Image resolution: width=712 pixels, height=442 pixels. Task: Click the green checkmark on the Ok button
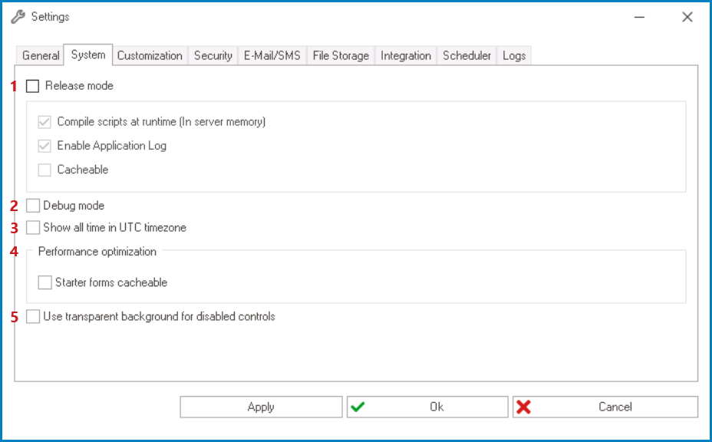(358, 407)
